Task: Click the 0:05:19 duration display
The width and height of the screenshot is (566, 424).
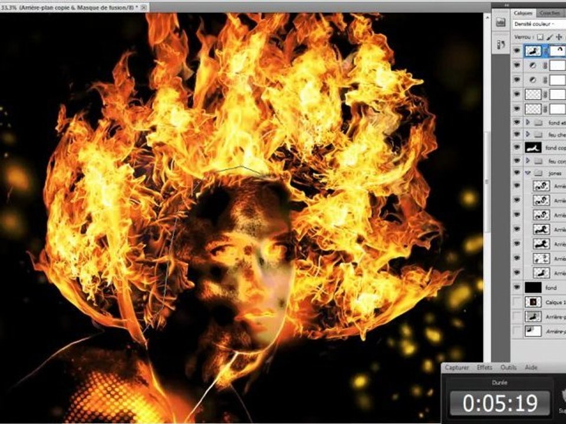Action: click(x=500, y=403)
